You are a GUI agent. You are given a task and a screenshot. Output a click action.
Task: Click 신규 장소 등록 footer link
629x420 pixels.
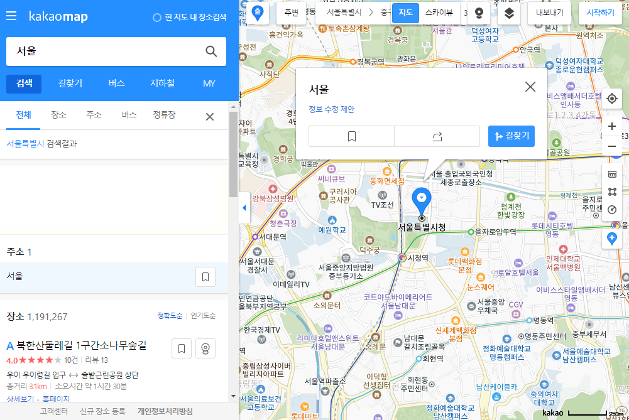102,411
